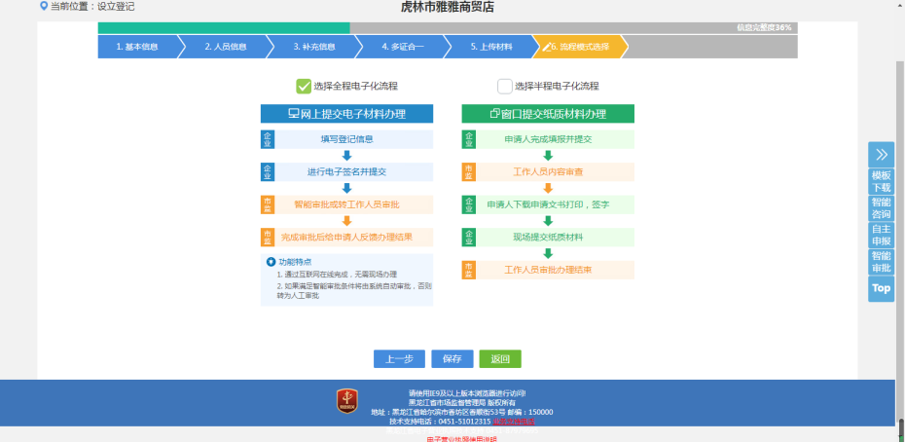The height and width of the screenshot is (443, 905).
Task: Click the 市监 badge beside 工作人员内容审查
Action: click(x=469, y=172)
